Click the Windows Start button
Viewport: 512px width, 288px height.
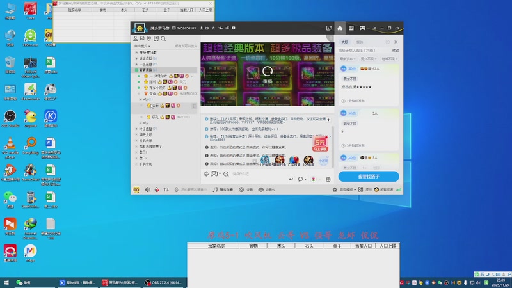pyautogui.click(x=6, y=282)
